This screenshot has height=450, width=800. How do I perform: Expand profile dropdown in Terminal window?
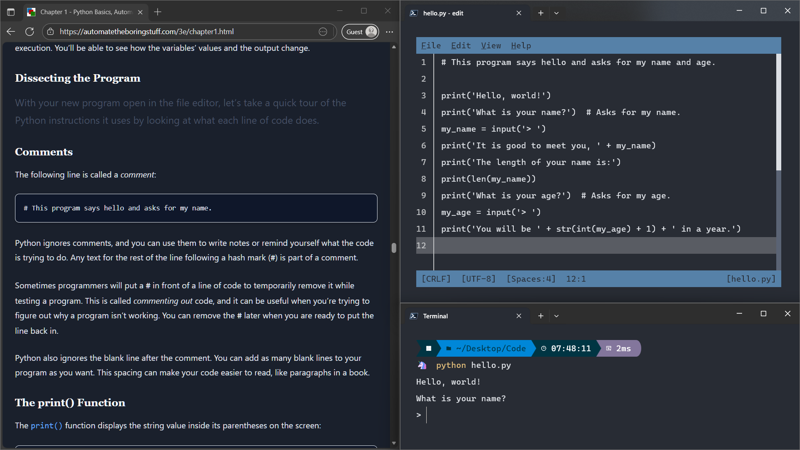[556, 316]
